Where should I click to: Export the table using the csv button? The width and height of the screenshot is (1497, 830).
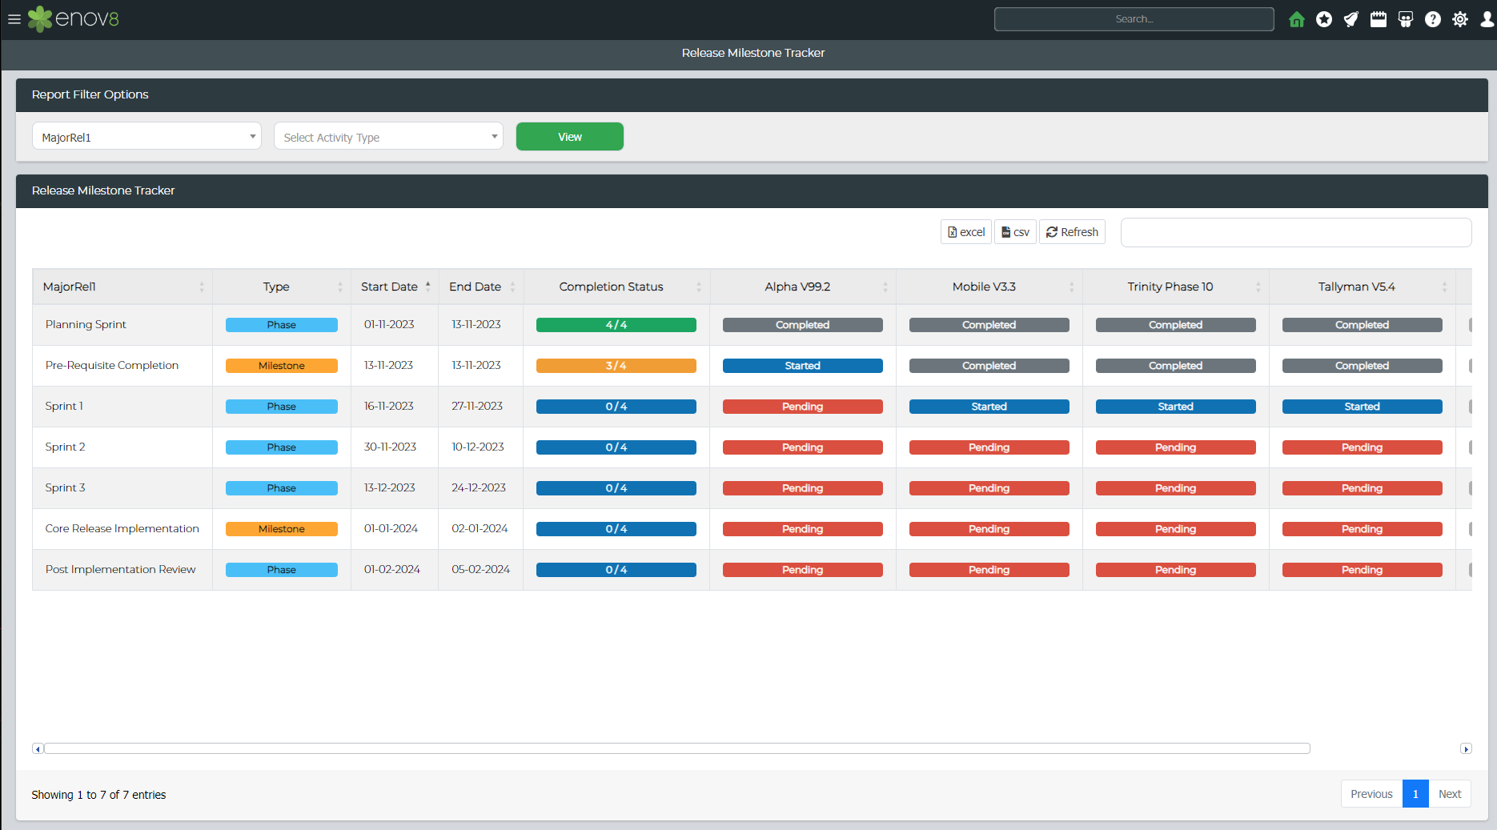(x=1015, y=232)
